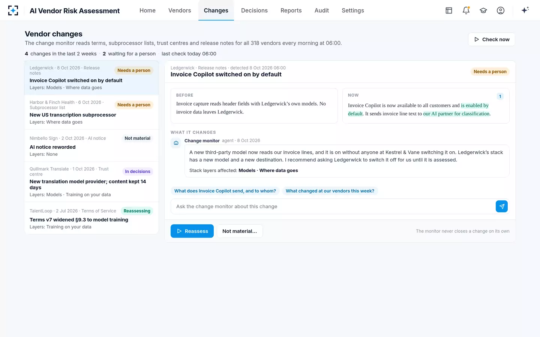Open the AI sparkle assistant
Image resolution: width=540 pixels, height=337 pixels.
525,10
